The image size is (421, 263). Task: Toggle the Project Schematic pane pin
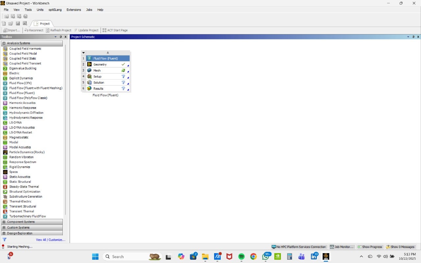(x=413, y=37)
